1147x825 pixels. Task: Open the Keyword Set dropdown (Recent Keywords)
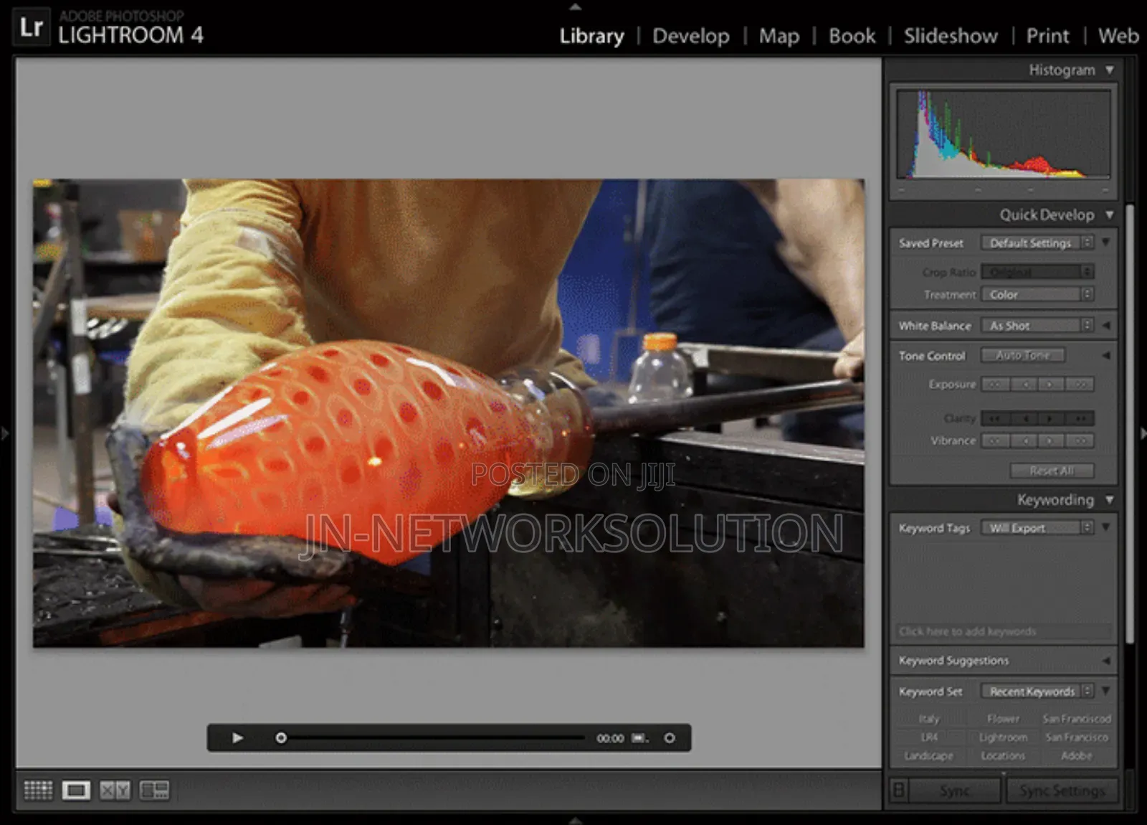click(1037, 692)
